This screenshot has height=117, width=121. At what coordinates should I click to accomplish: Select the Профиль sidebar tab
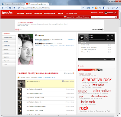click(x=9, y=34)
